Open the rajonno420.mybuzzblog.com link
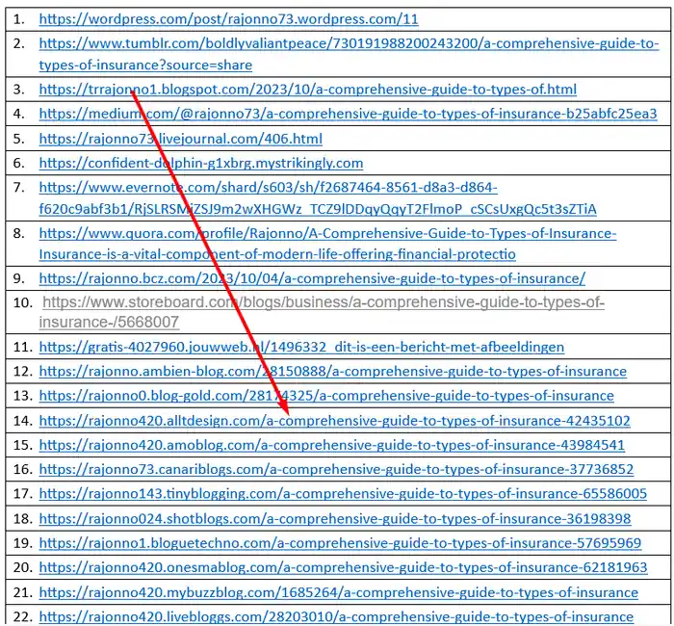 (x=339, y=593)
